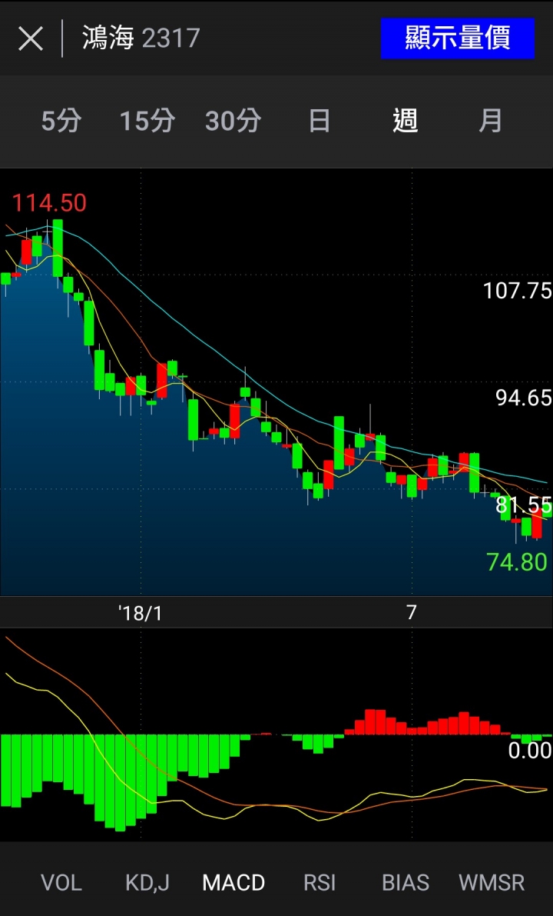This screenshot has width=553, height=916.
Task: Select the 週 weekly chart tab
Action: pos(406,122)
